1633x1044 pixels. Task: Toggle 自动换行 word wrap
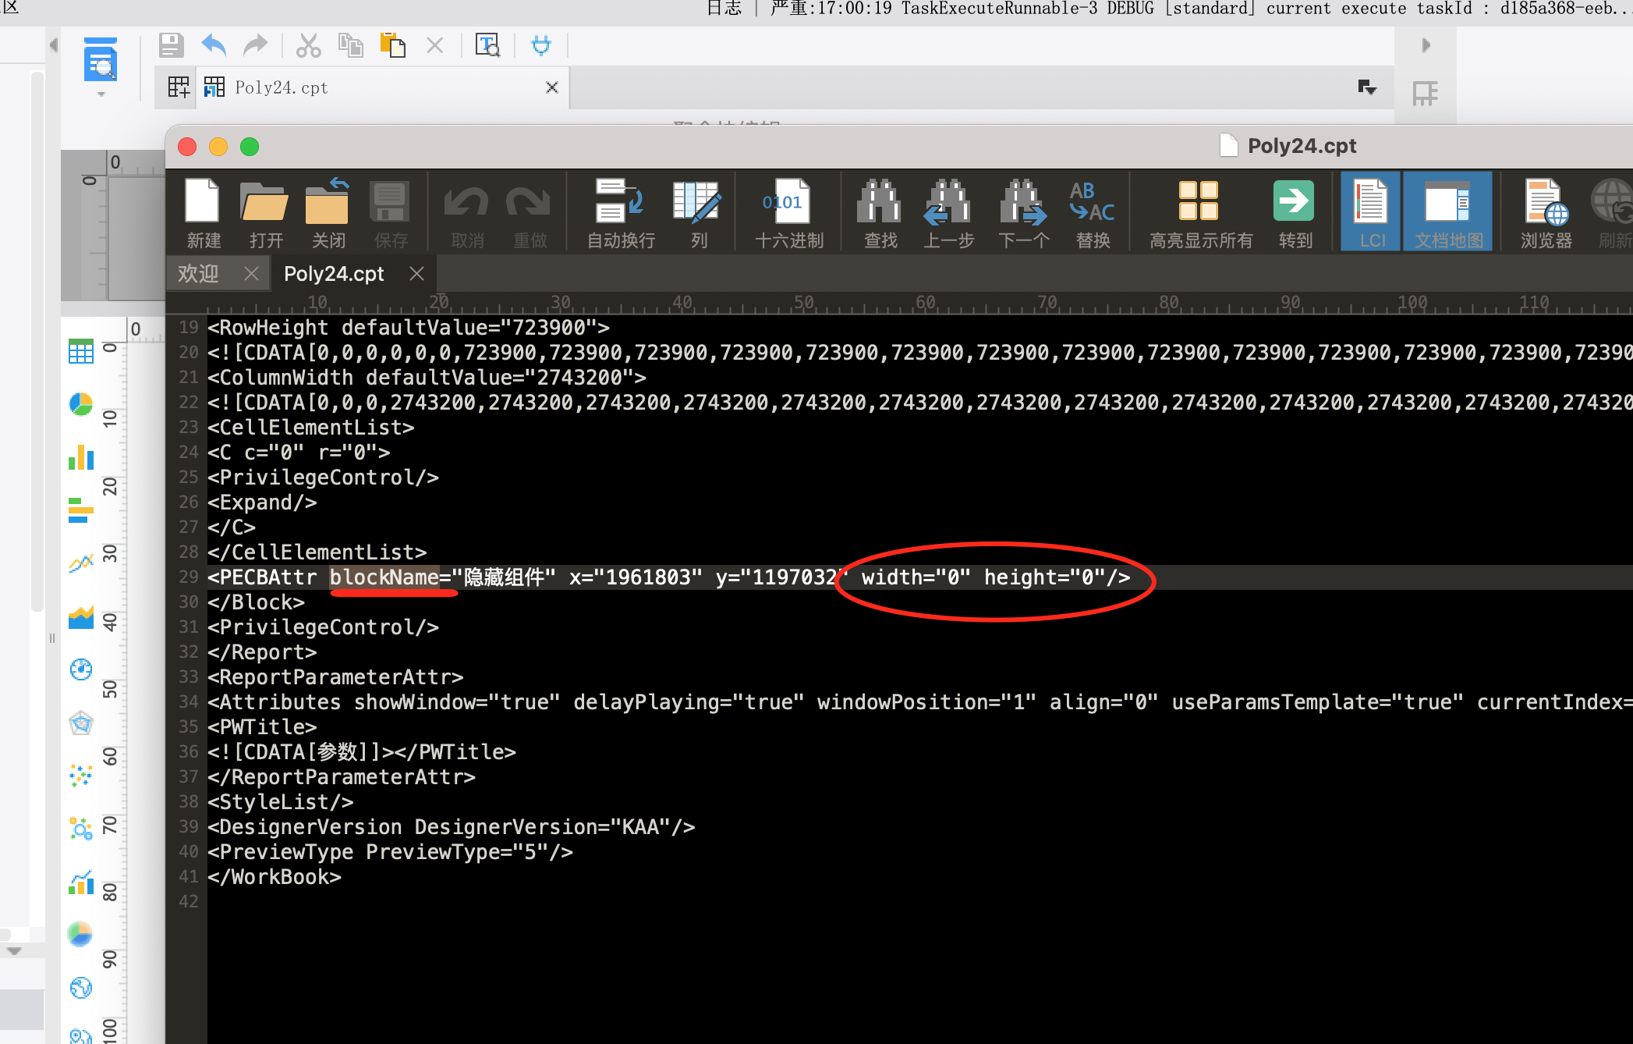pyautogui.click(x=621, y=212)
